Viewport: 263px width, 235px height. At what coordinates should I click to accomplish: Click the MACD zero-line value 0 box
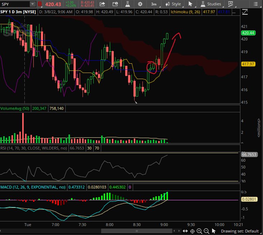(x=130, y=187)
